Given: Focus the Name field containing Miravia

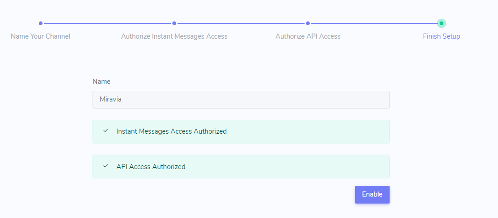Looking at the screenshot, I should tap(241, 100).
